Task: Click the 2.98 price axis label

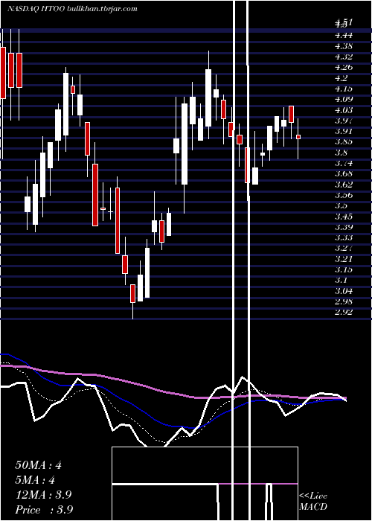Action: tap(344, 301)
